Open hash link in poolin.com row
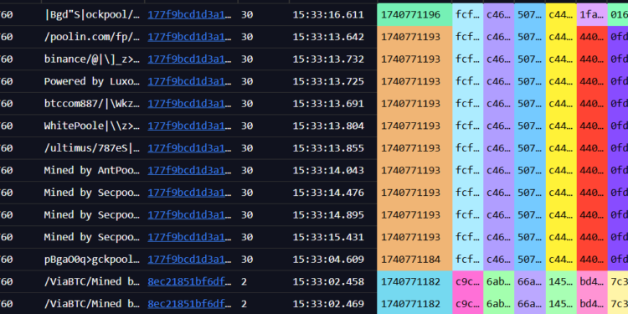 pos(189,37)
